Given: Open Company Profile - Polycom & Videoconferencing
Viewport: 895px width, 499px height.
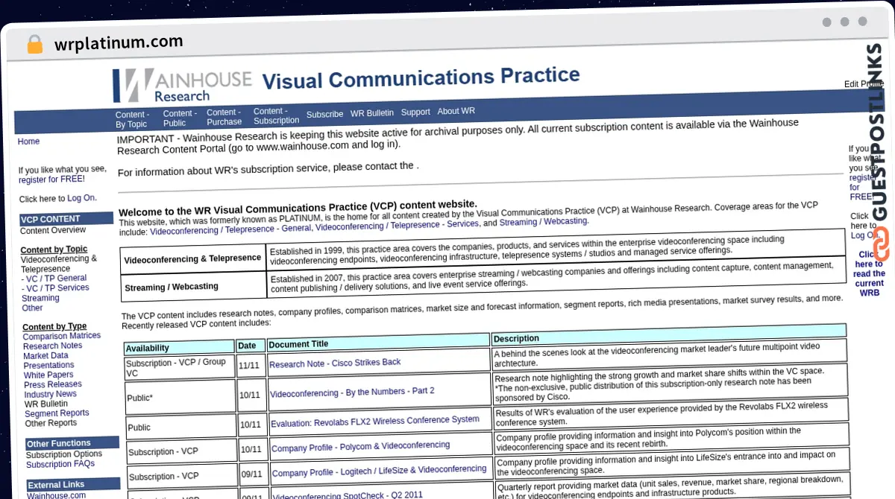Looking at the screenshot, I should pyautogui.click(x=360, y=447).
